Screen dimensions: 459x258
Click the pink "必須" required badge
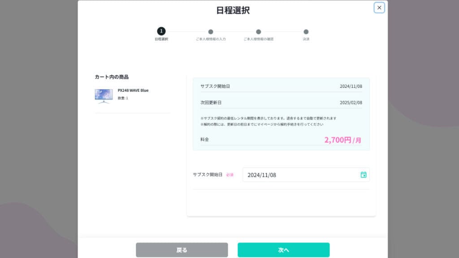pyautogui.click(x=230, y=175)
